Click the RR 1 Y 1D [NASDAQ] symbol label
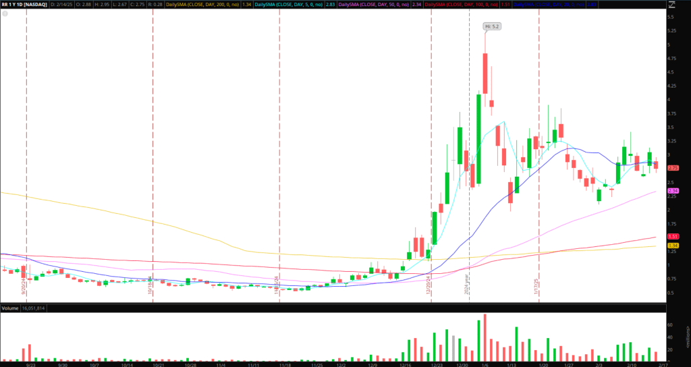 [24, 5]
